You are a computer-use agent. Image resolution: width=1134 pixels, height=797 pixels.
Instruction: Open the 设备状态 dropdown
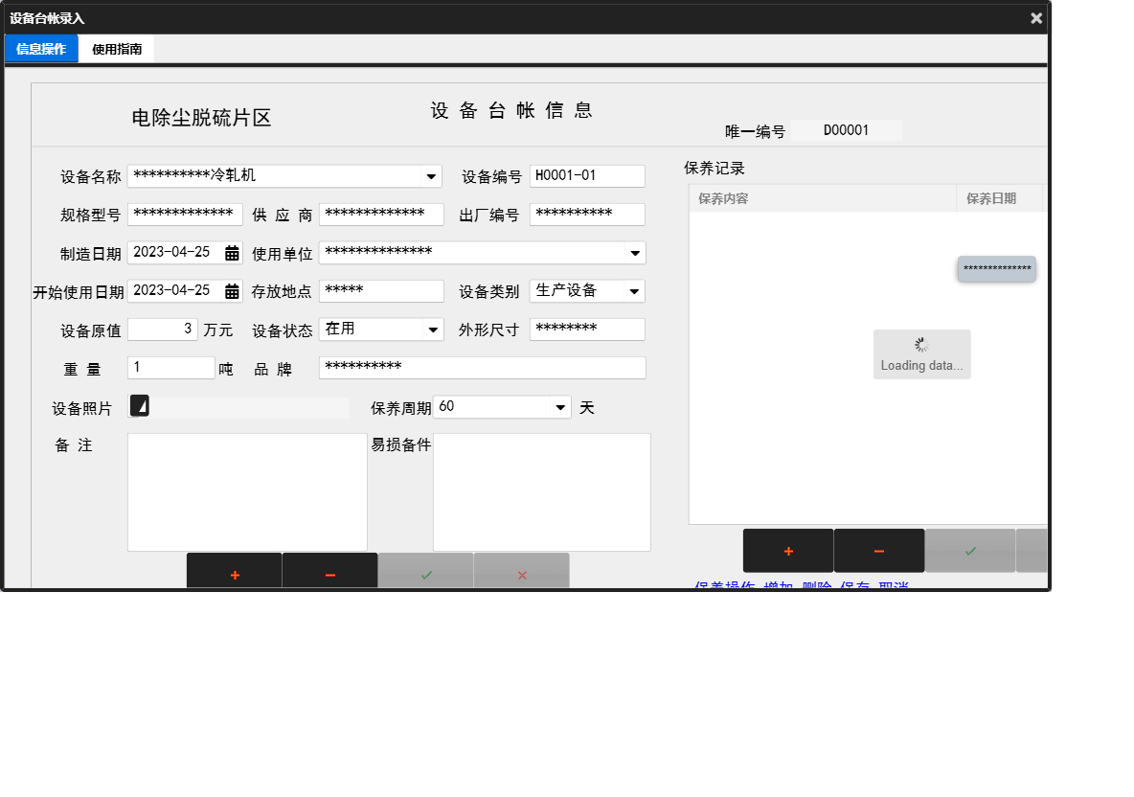(436, 329)
